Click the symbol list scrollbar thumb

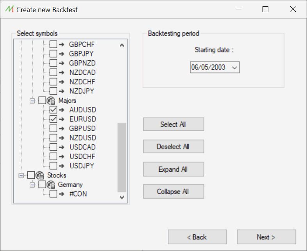click(122, 158)
